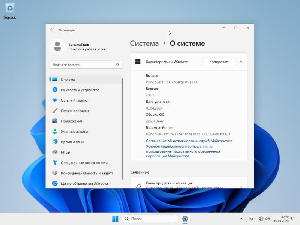Open Соглашение об использовании служб Майкрософт link
300x225 pixels.
[189, 141]
